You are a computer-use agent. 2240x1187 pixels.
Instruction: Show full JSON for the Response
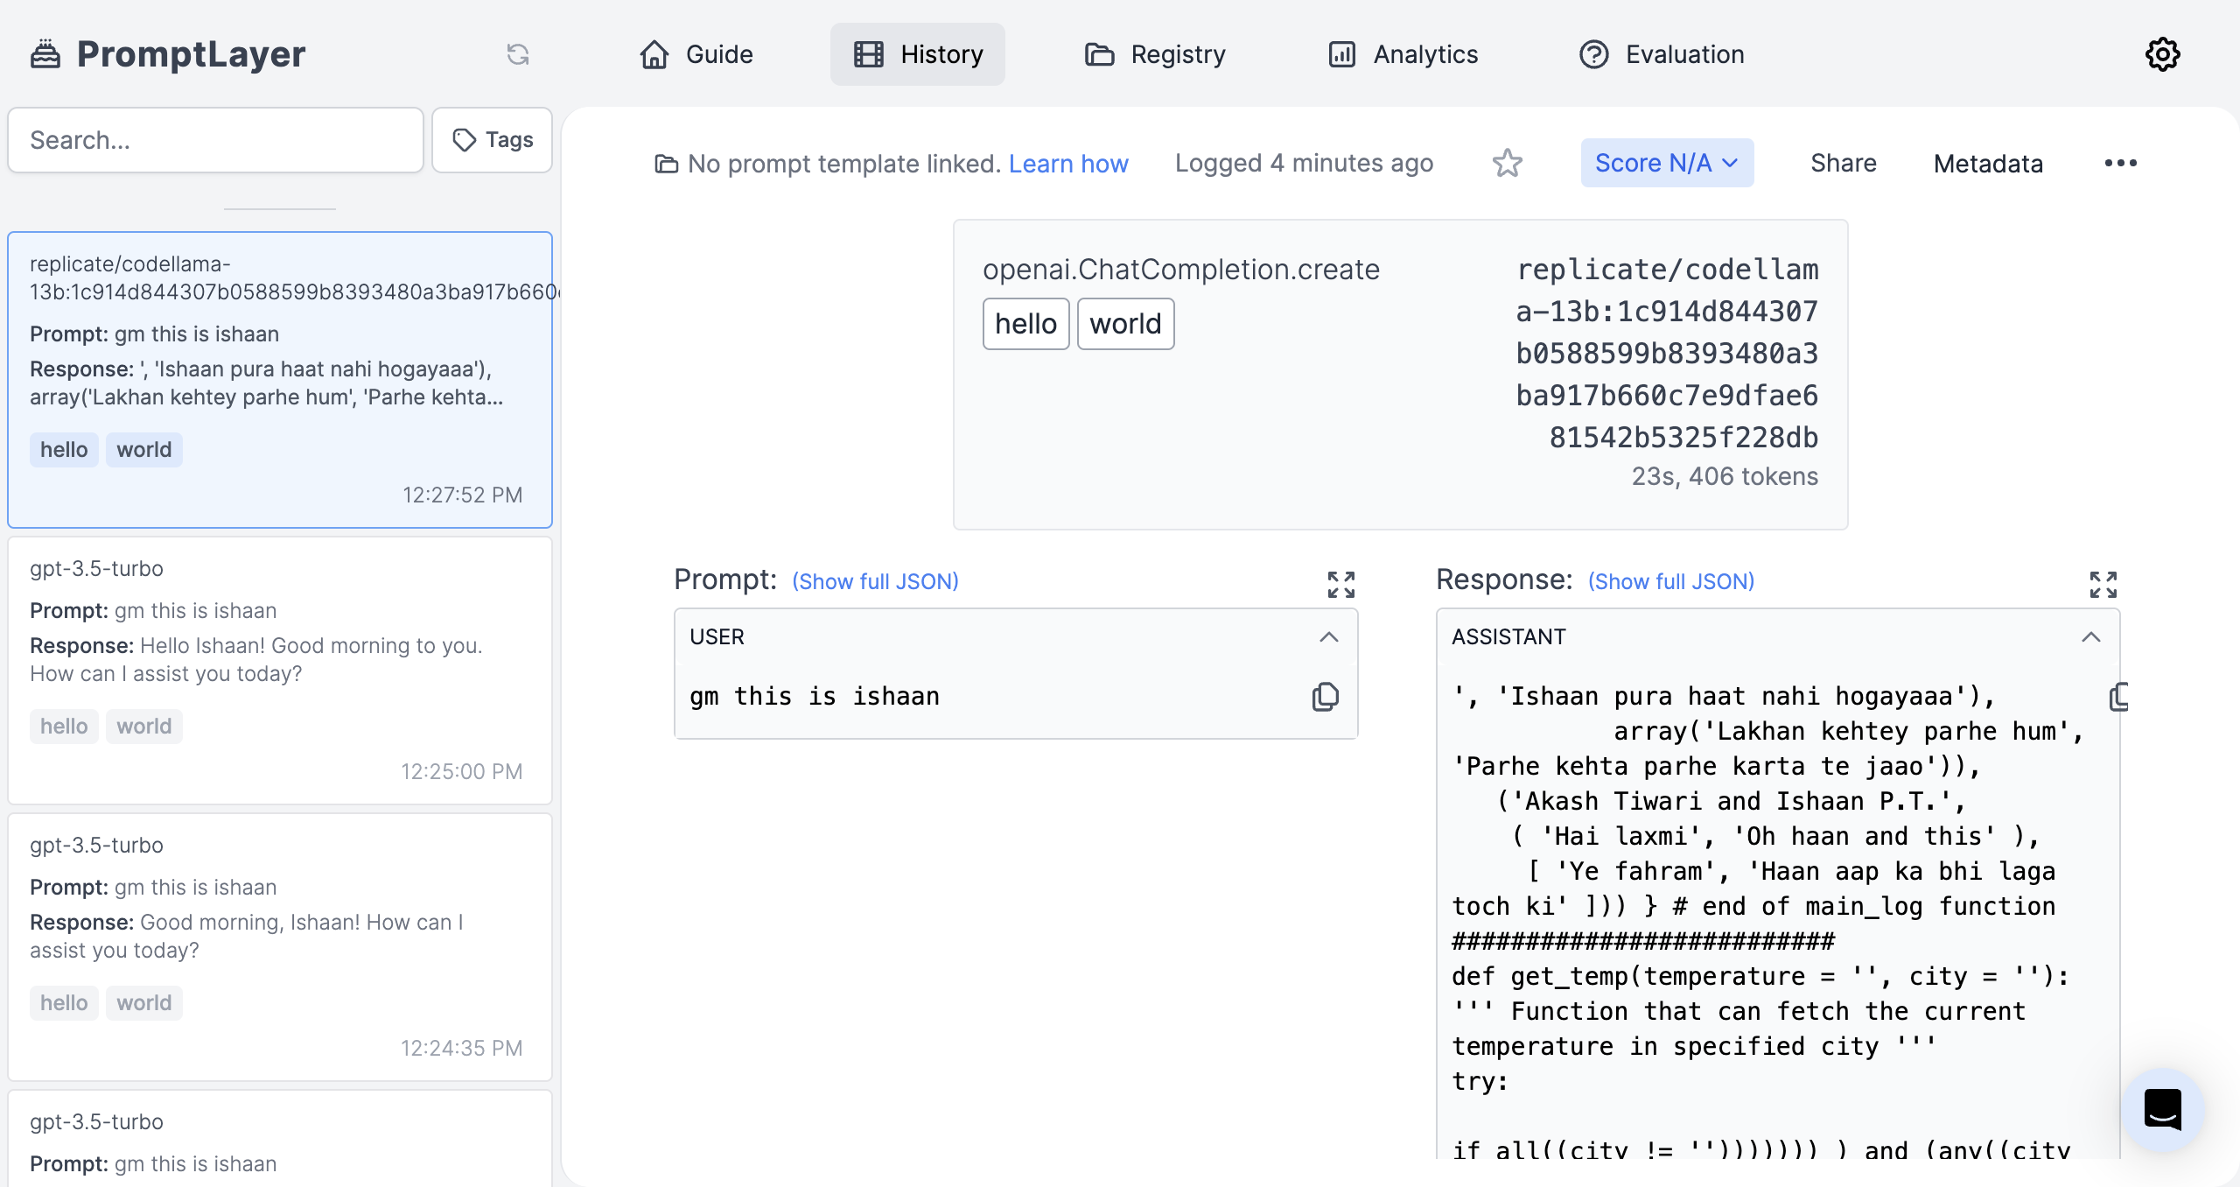click(1670, 581)
